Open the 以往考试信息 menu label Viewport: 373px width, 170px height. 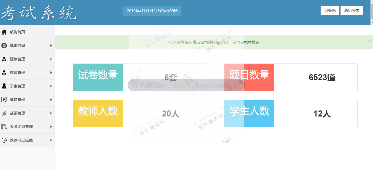point(21,140)
